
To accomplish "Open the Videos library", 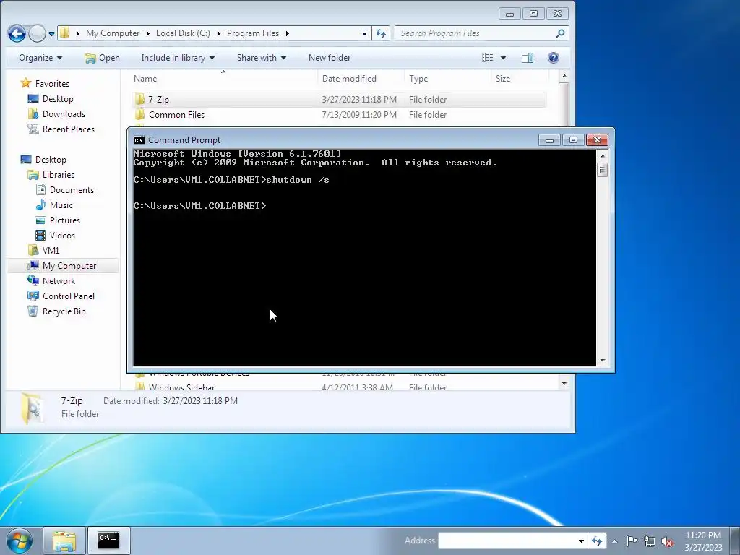I will 56,235.
